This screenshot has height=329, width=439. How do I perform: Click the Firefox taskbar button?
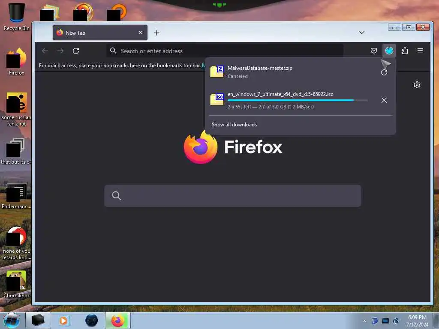pos(118,320)
